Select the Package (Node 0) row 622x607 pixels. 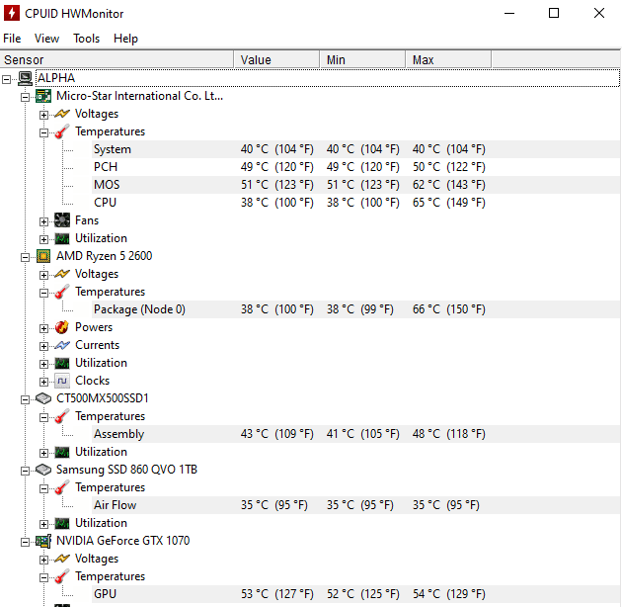355,309
